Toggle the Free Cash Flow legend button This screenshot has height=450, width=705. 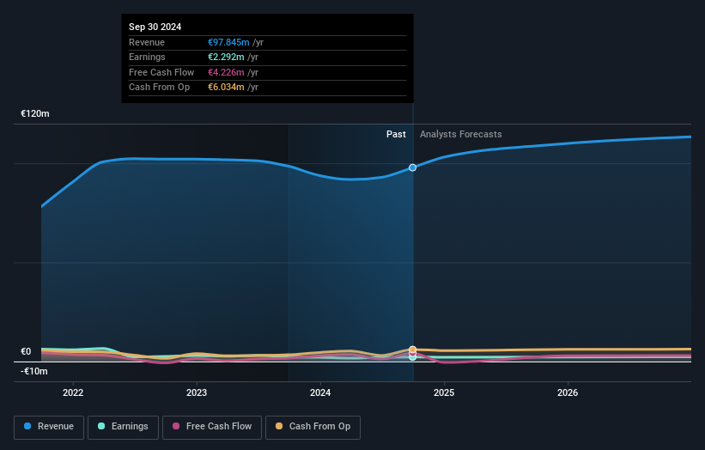(212, 427)
